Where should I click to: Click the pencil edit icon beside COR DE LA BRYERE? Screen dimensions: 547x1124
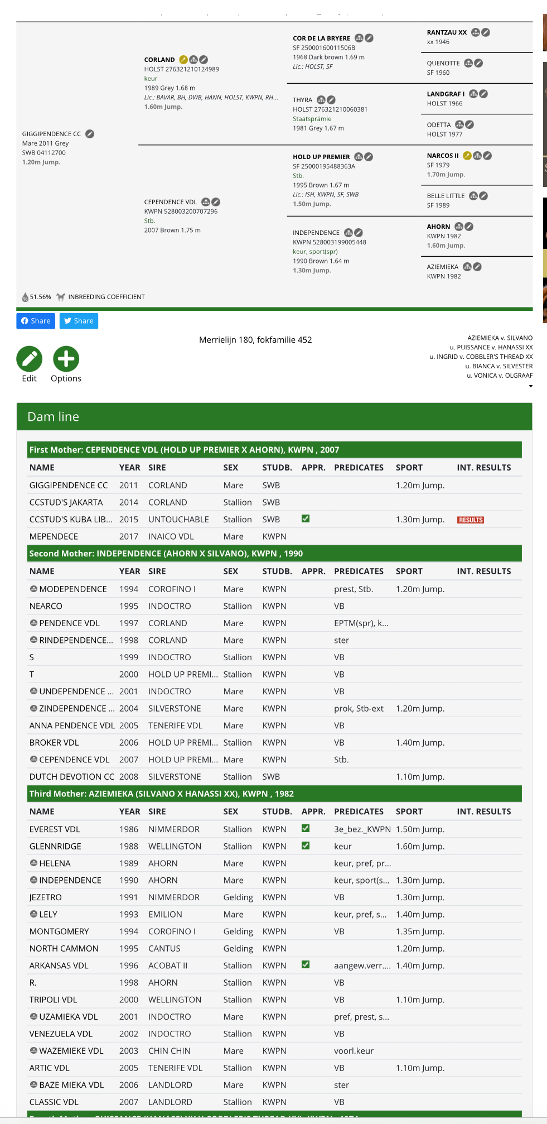click(369, 38)
